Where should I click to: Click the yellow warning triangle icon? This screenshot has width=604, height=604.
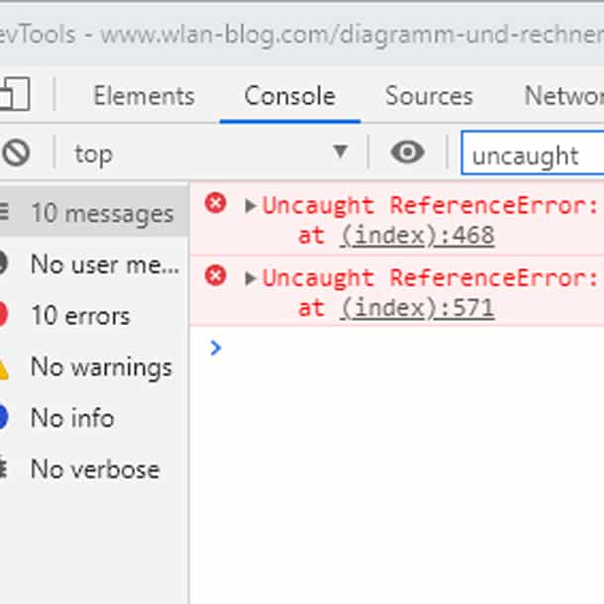point(3,369)
